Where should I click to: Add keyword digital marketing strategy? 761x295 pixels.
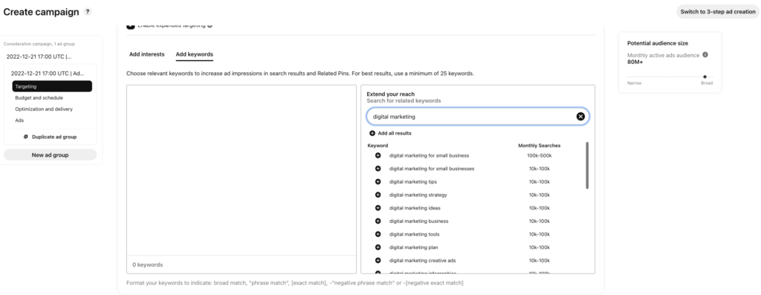click(378, 195)
